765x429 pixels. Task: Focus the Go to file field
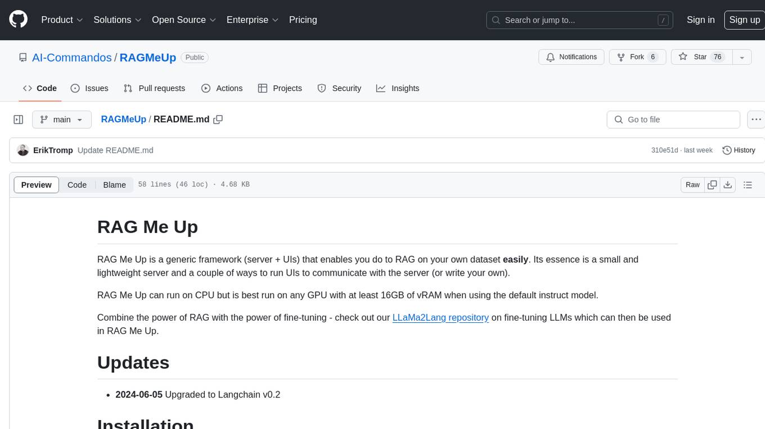673,120
